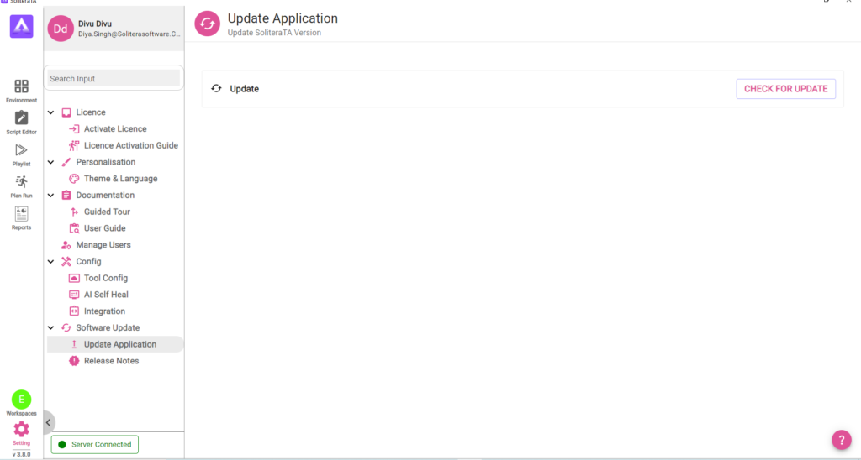
Task: Open the Plan Run icon
Action: coord(21,182)
